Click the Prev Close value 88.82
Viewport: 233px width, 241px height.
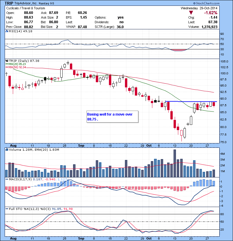pyautogui.click(x=29, y=27)
